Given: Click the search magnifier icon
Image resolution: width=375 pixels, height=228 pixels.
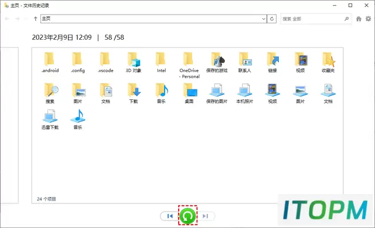Looking at the screenshot, I should (346, 19).
